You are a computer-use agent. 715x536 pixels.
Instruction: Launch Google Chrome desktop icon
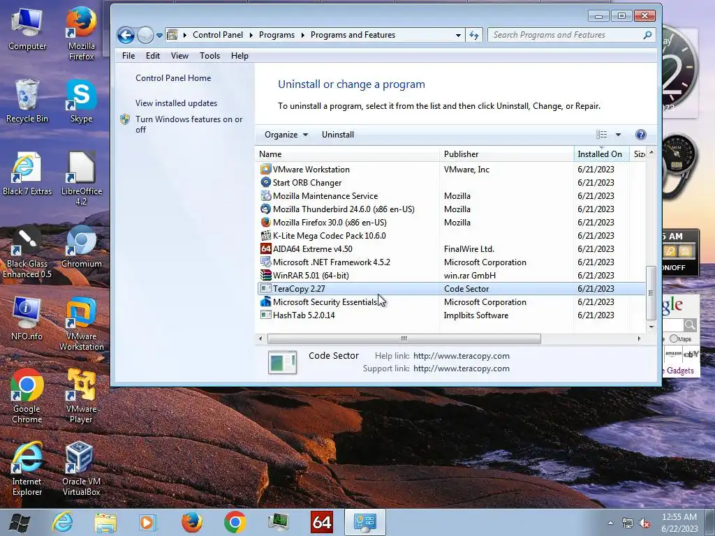coord(27,396)
